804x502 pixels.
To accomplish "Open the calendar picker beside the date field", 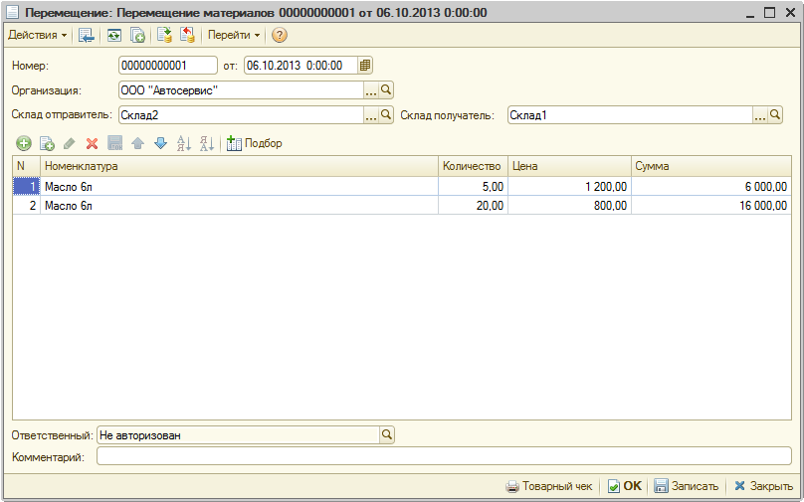I will tap(365, 66).
